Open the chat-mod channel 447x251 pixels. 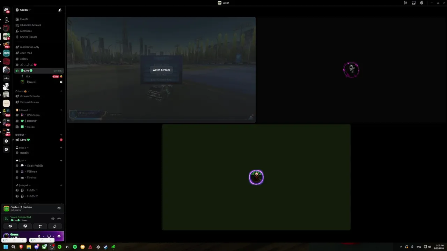(x=39, y=53)
